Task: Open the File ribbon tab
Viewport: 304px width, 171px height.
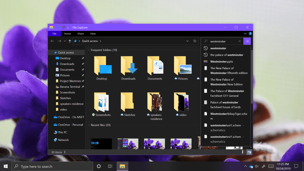Action: [x=55, y=34]
